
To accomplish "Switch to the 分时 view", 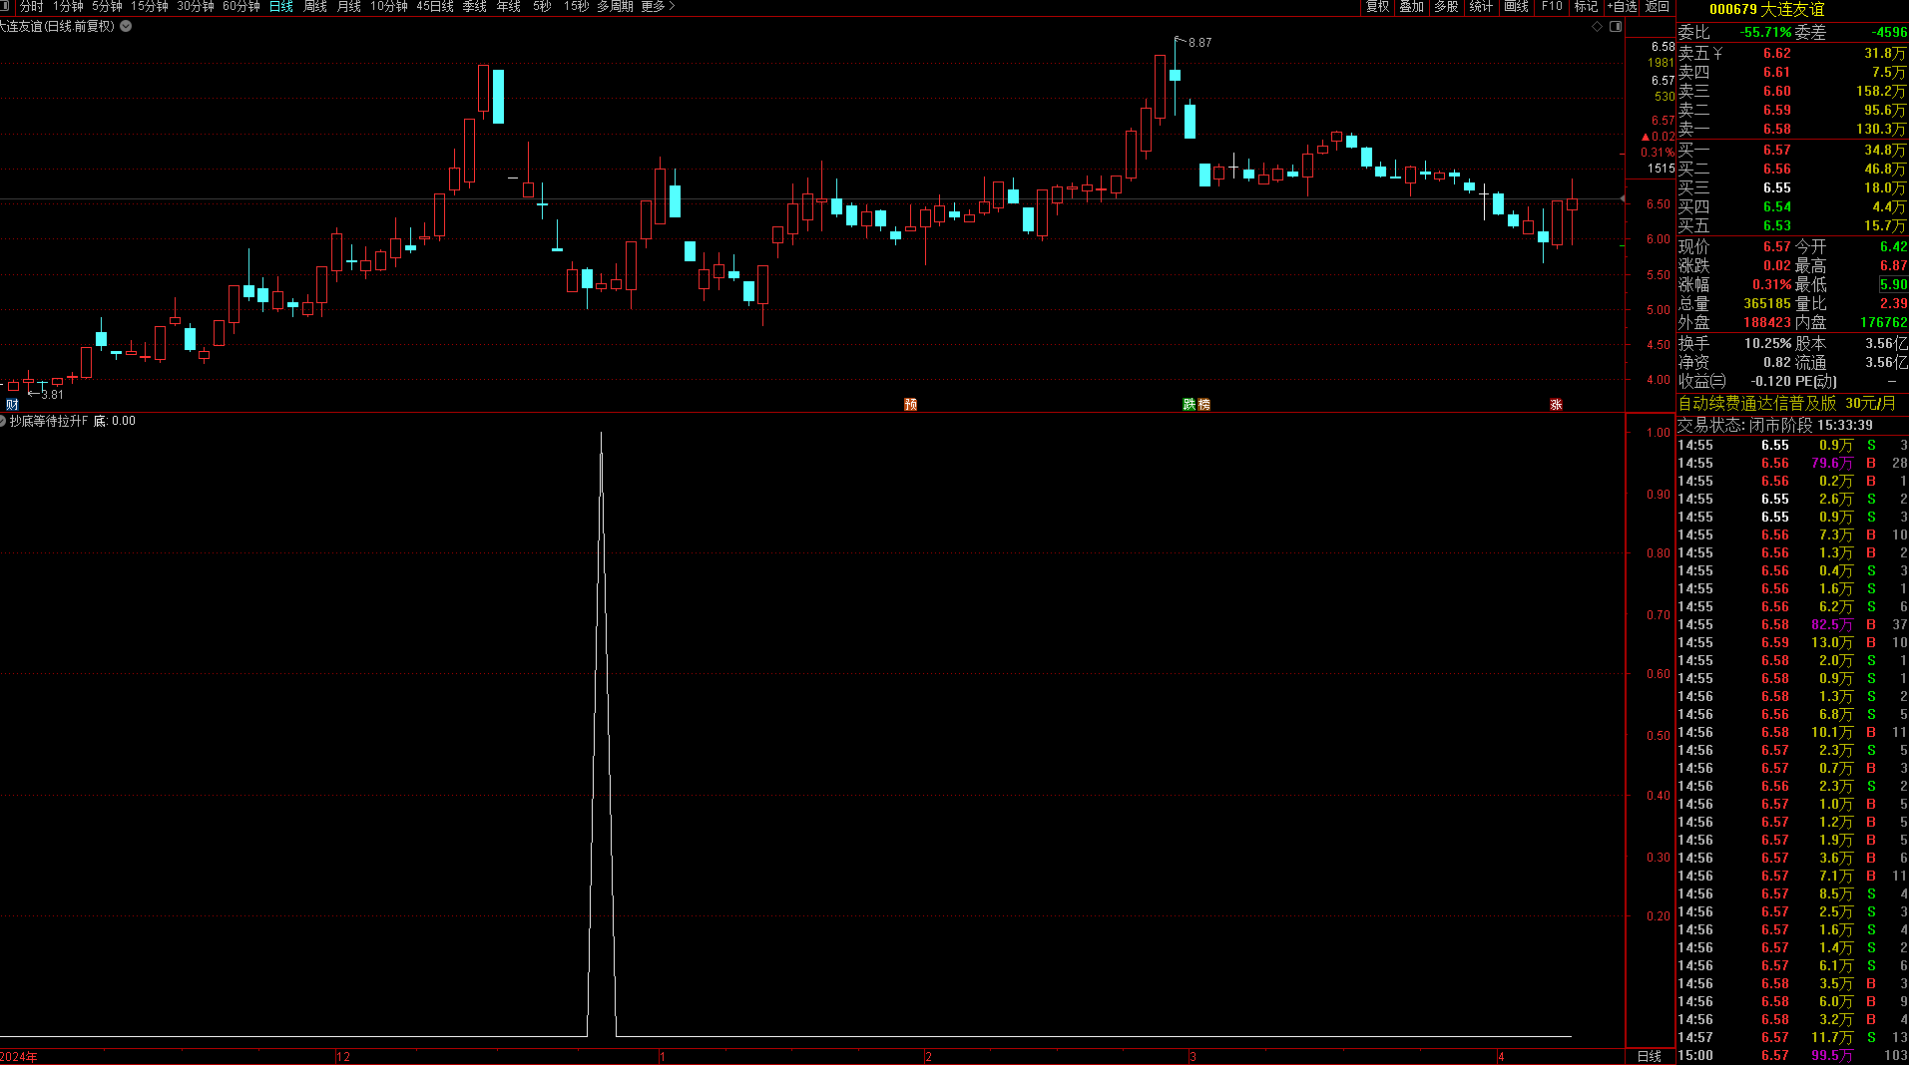I will tap(32, 6).
